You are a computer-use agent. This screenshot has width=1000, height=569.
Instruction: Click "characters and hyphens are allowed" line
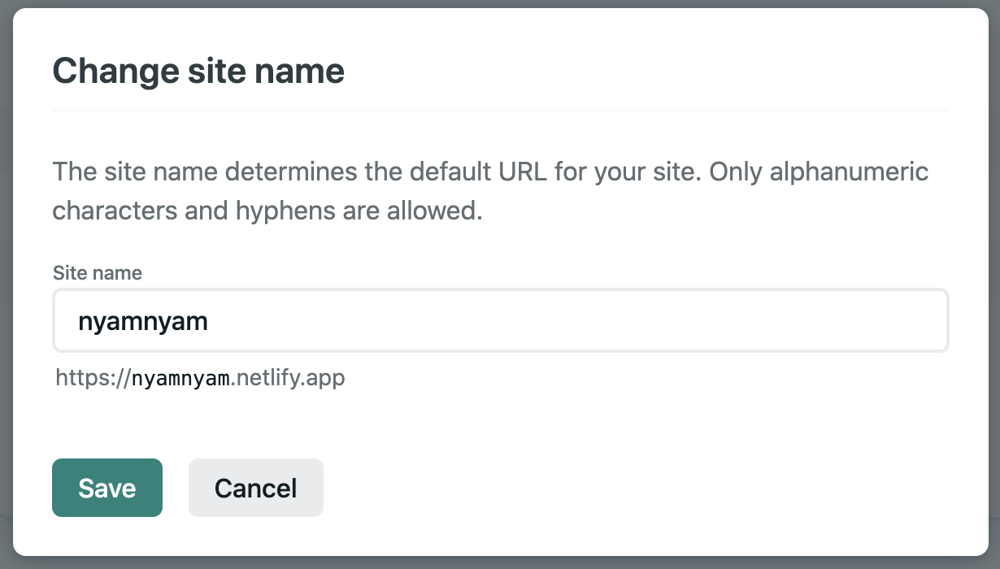pos(267,211)
